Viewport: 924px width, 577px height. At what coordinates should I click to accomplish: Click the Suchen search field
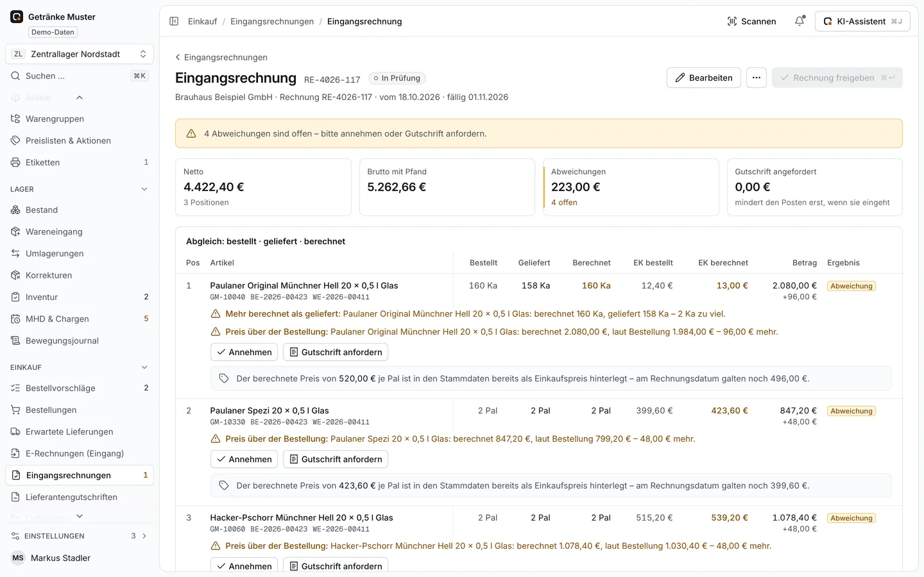(x=80, y=76)
